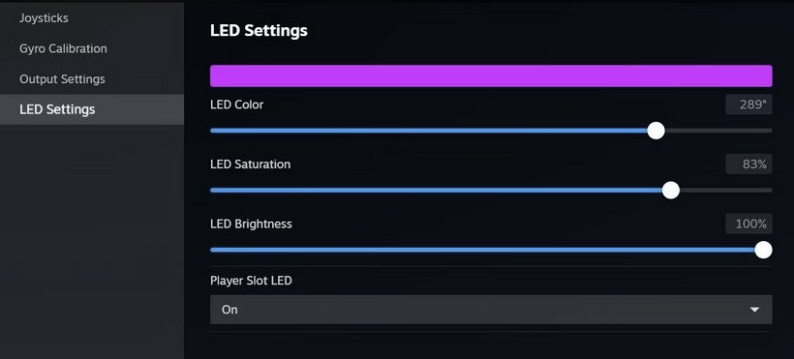This screenshot has height=359, width=794.
Task: Click the purple LED color preview bar
Action: [491, 75]
